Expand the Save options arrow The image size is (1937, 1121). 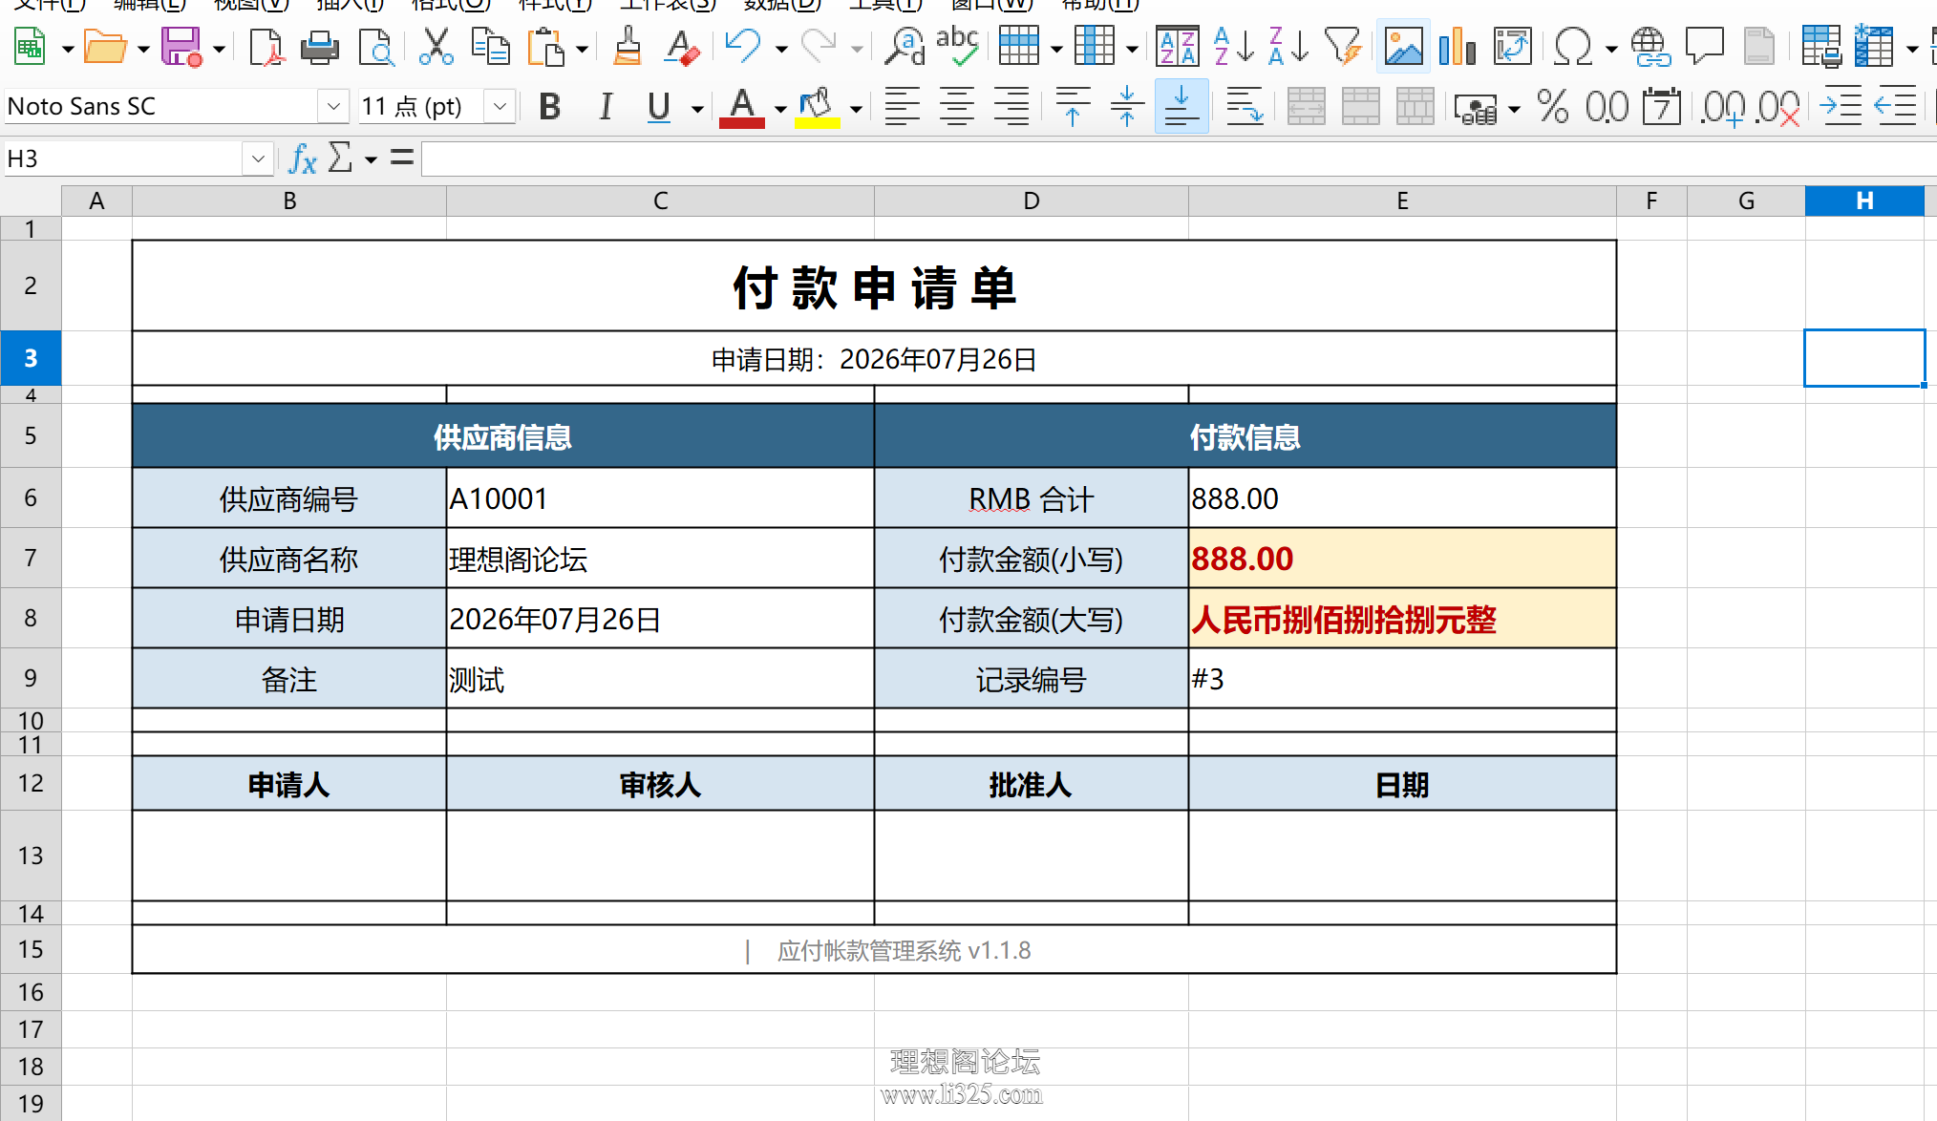219,48
